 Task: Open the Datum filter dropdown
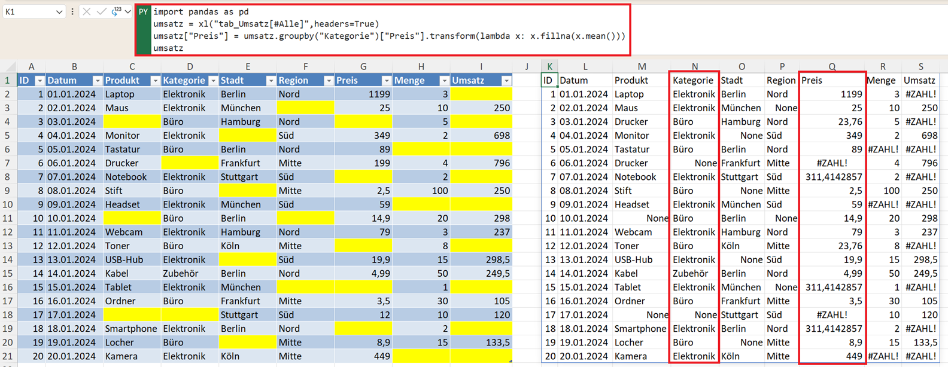click(97, 81)
